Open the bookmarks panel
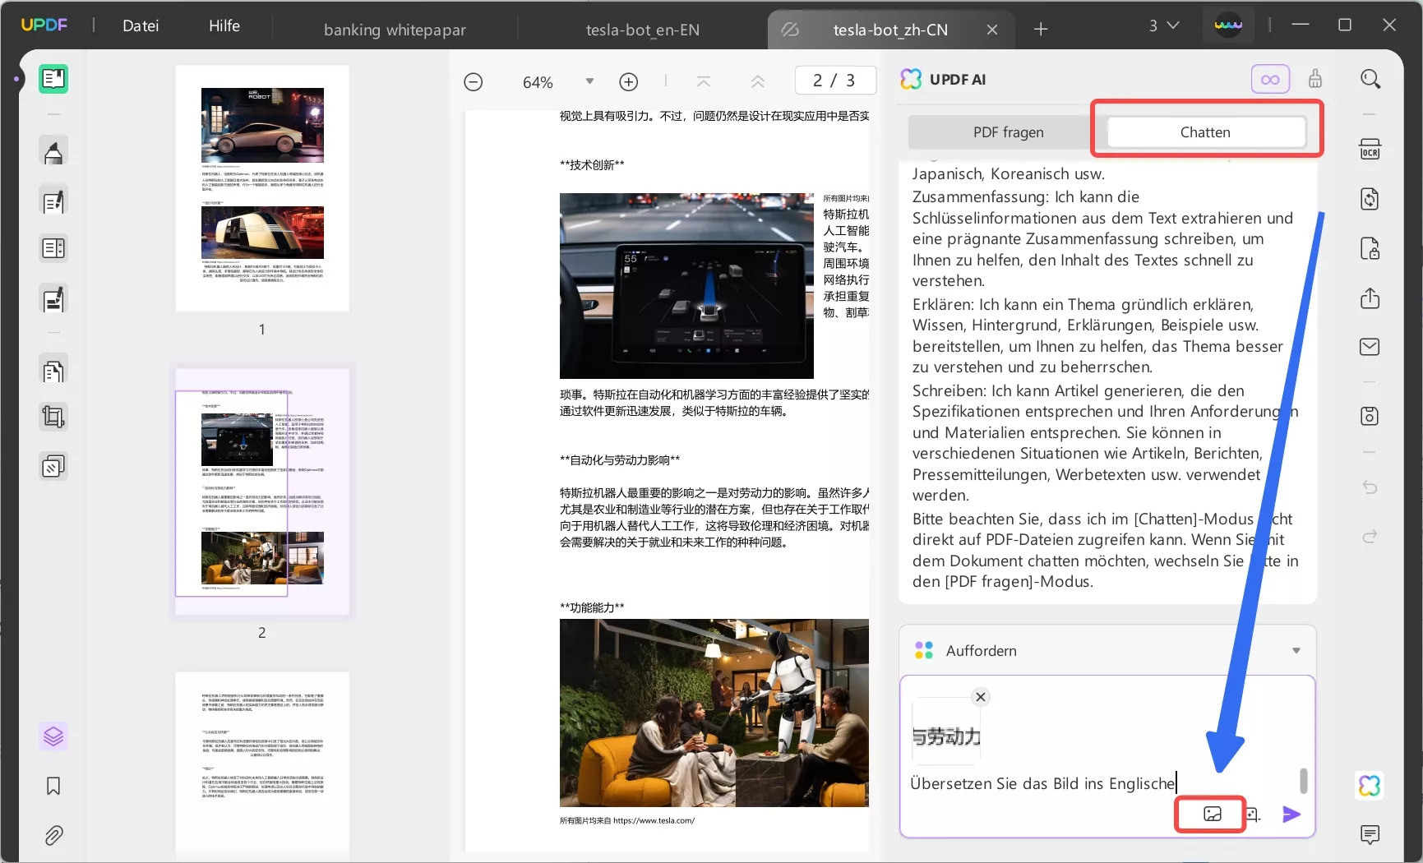The image size is (1423, 863). (x=53, y=787)
